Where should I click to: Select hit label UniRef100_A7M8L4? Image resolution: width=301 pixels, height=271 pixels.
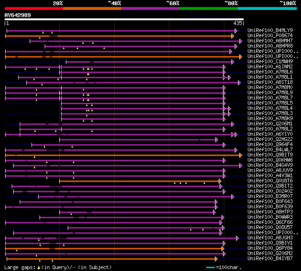(x=270, y=108)
